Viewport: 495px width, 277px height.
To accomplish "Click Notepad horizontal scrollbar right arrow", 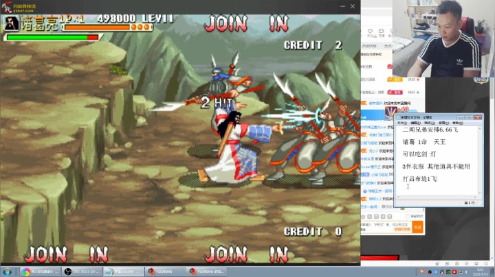I will click(476, 197).
